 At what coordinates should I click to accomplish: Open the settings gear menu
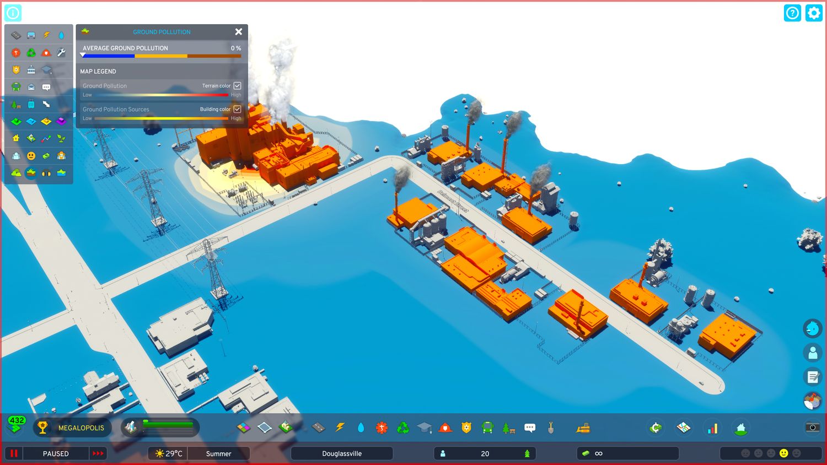pyautogui.click(x=814, y=13)
